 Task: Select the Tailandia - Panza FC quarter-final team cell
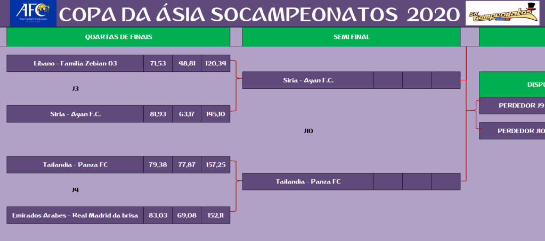tap(75, 164)
